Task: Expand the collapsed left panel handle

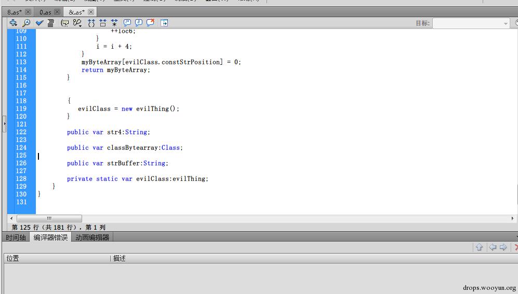Action: point(4,124)
